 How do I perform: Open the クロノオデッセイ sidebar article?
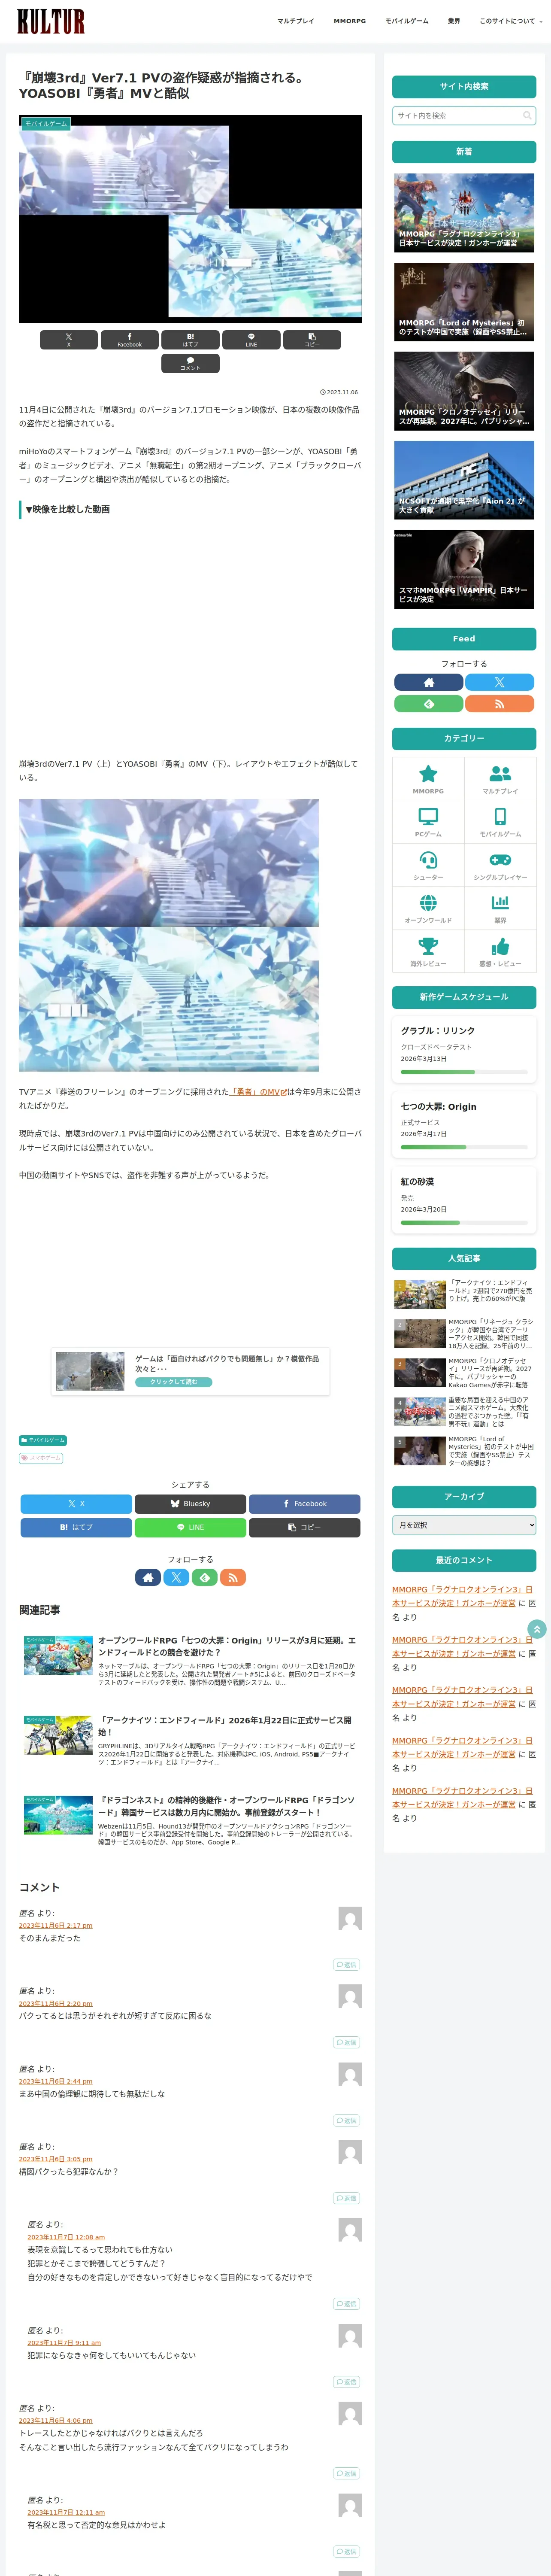click(x=464, y=391)
